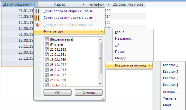Click the Добавить поле column header

(128, 4)
